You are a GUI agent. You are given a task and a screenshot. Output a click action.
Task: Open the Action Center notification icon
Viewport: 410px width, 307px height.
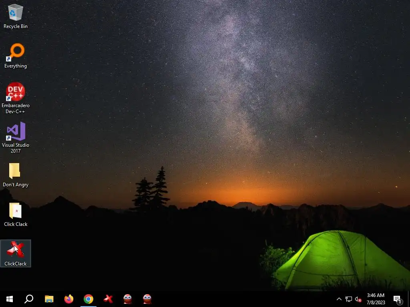coord(398,299)
